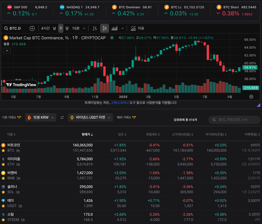Viewport: 262px width, 224px height.
Task: Open the 빗썸 KRW exchange dropdown
Action: tap(41, 118)
